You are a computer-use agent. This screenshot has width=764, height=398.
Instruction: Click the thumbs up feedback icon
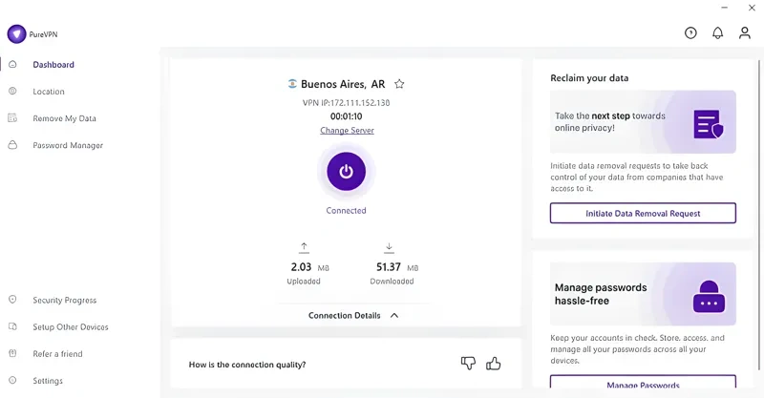(494, 364)
